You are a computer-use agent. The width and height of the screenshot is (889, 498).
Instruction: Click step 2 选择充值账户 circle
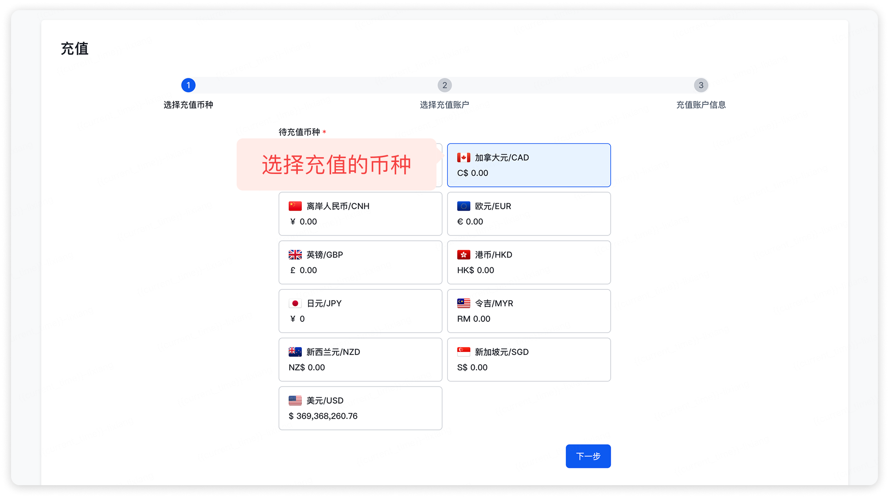444,85
